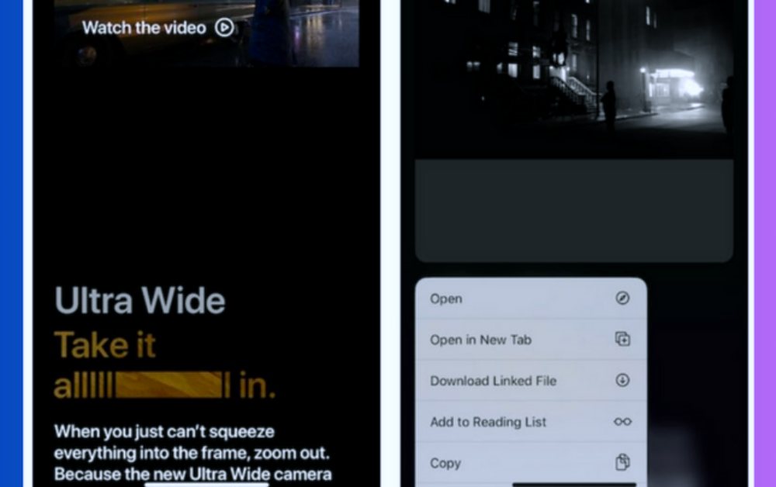The image size is (776, 487).
Task: Tap the Ultra Wide heading
Action: (140, 301)
